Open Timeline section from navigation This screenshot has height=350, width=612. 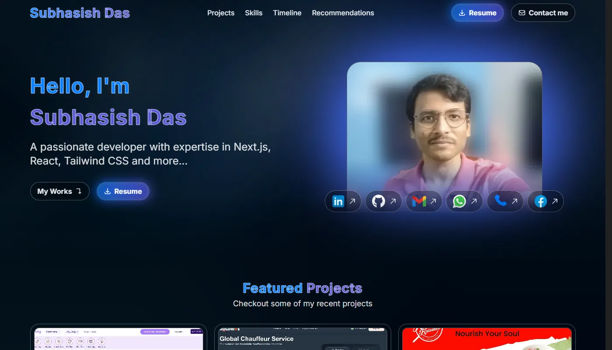[287, 13]
